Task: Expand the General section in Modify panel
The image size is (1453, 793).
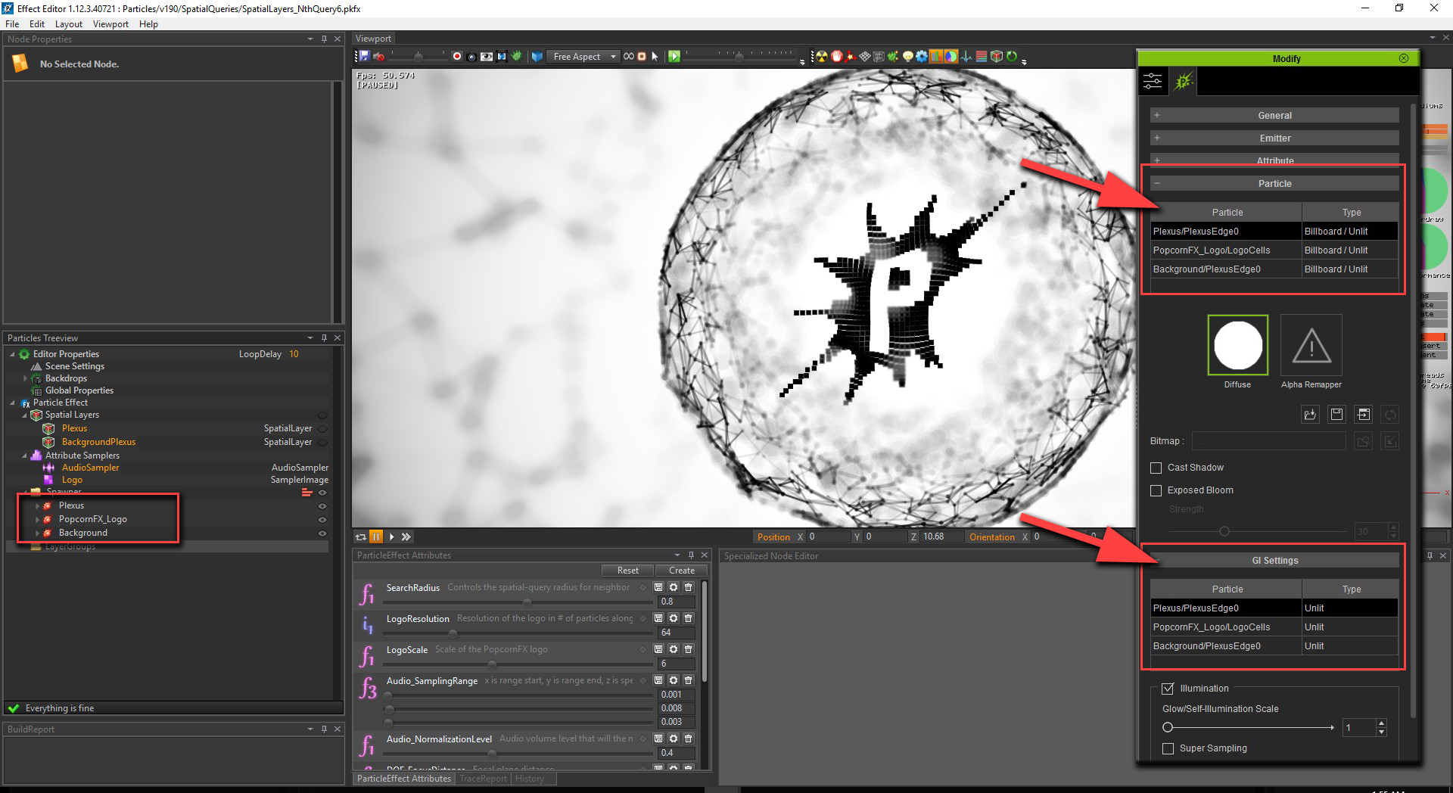Action: (x=1274, y=115)
